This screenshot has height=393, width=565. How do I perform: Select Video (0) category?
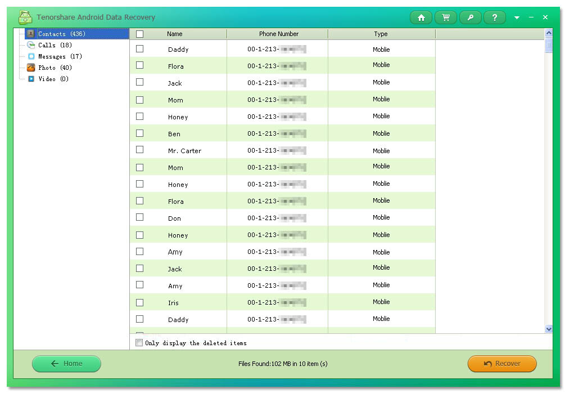click(x=53, y=79)
